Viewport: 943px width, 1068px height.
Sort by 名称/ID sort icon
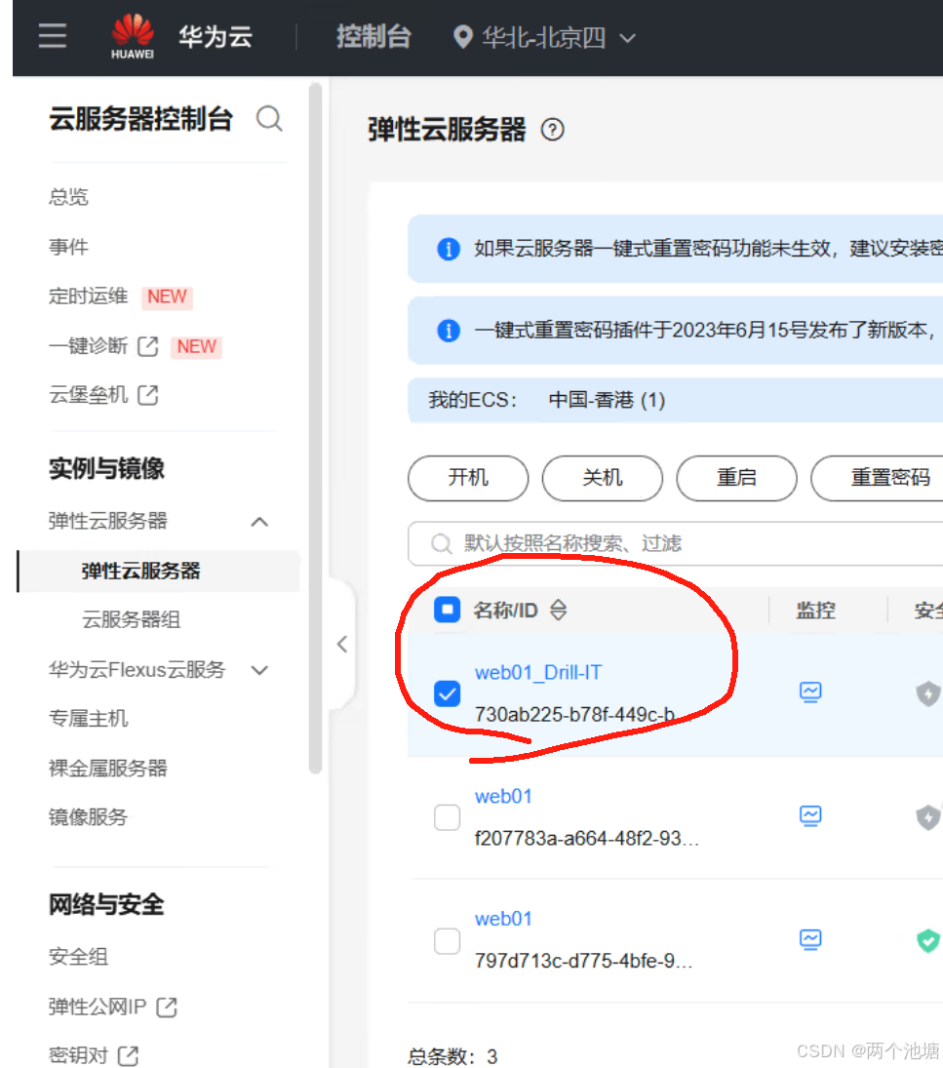click(559, 610)
